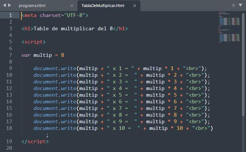Image resolution: width=246 pixels, height=152 pixels.
Task: Click the minimap code preview
Action: [229, 27]
